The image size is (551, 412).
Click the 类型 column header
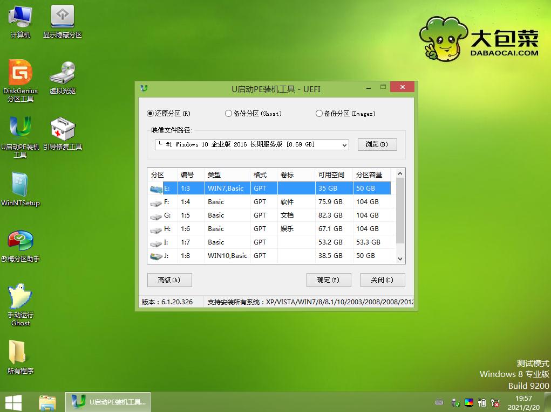(x=227, y=174)
